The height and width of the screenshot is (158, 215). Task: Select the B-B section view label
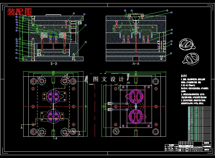point(54,63)
